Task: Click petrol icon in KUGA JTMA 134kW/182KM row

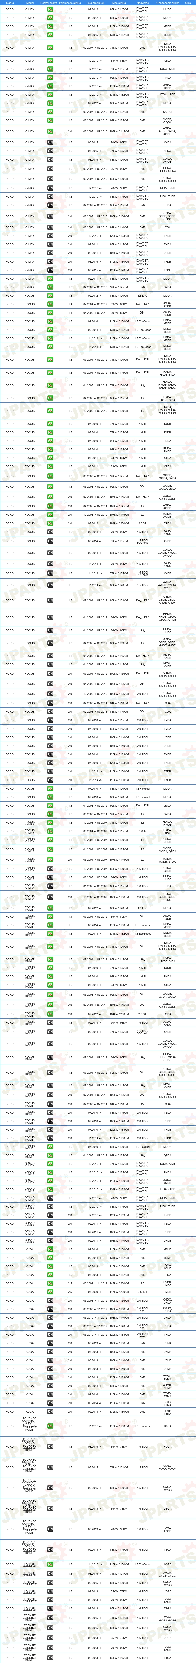Action: pyautogui.click(x=50, y=1275)
